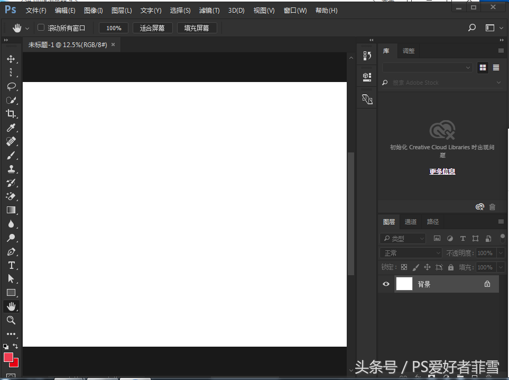
Task: Toggle pixel layer filter
Action: click(x=437, y=239)
